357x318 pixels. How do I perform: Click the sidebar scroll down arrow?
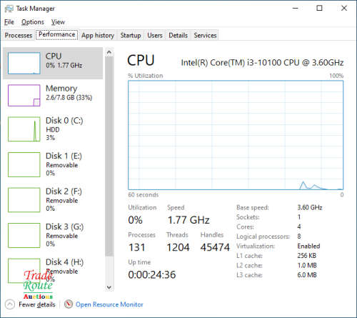coord(109,287)
